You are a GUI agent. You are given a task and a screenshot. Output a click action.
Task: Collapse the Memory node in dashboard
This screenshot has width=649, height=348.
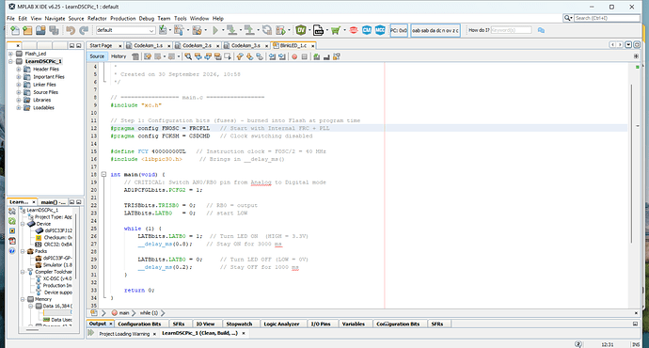click(x=24, y=299)
